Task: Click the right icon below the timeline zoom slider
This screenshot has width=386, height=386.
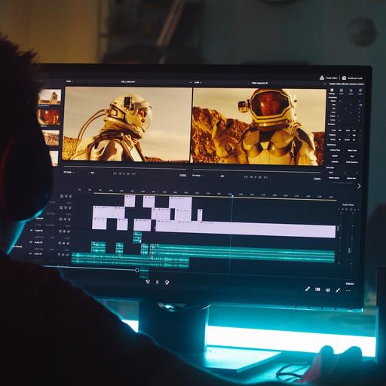Action: pyautogui.click(x=167, y=282)
